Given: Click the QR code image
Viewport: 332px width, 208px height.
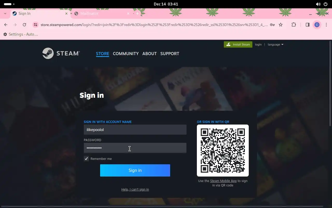Looking at the screenshot, I should point(223,151).
